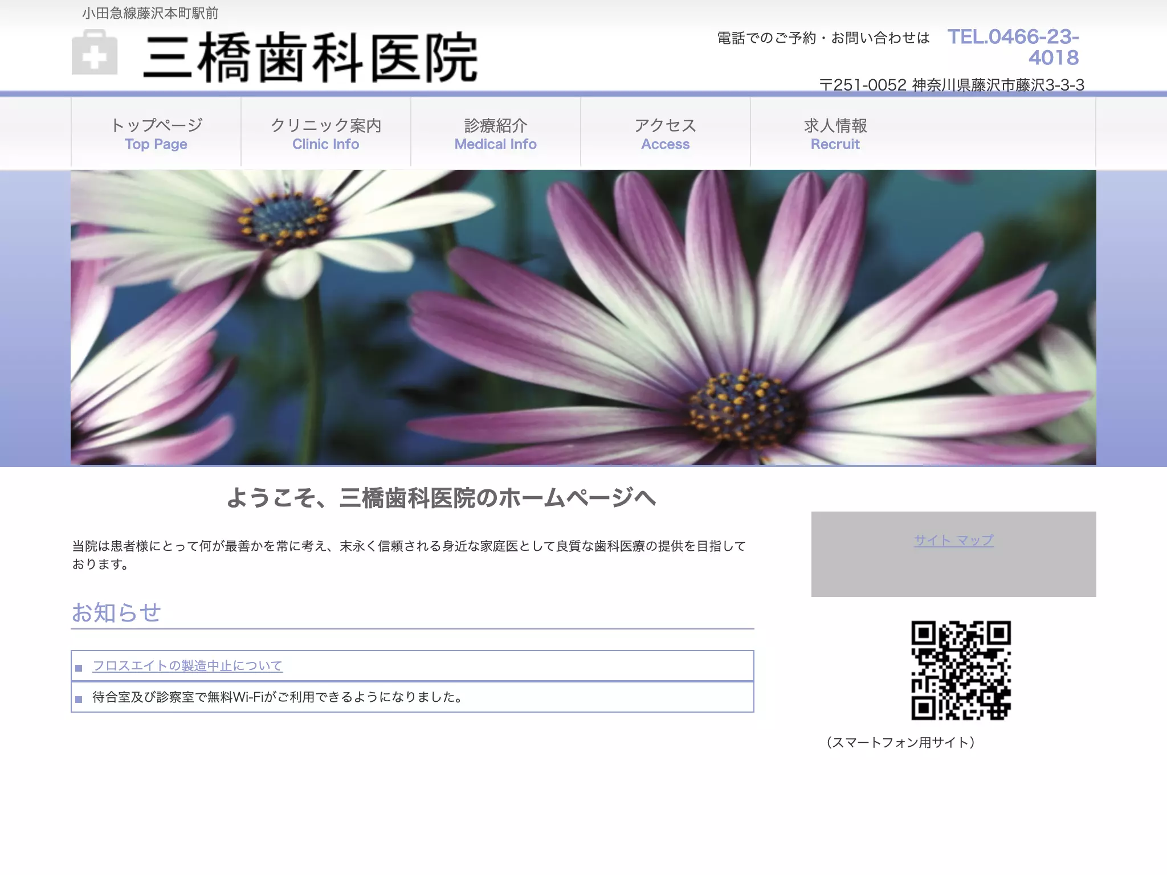
Task: Click the smartphone site QR code
Action: (961, 670)
